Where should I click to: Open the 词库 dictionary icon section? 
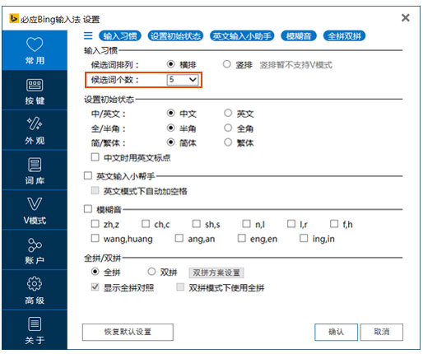pyautogui.click(x=35, y=170)
